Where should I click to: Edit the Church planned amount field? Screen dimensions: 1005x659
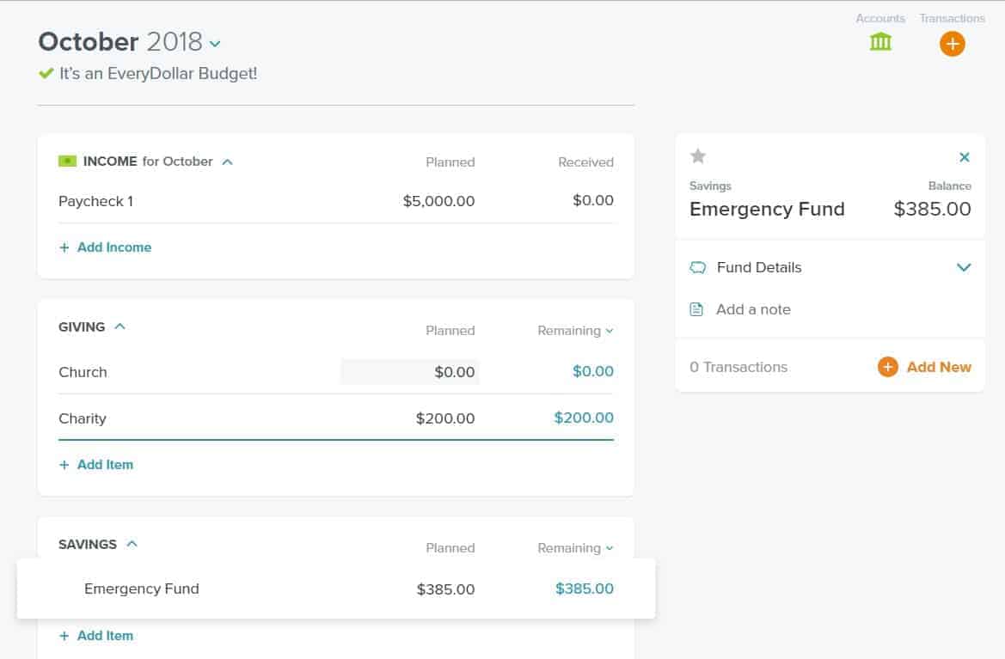(410, 372)
